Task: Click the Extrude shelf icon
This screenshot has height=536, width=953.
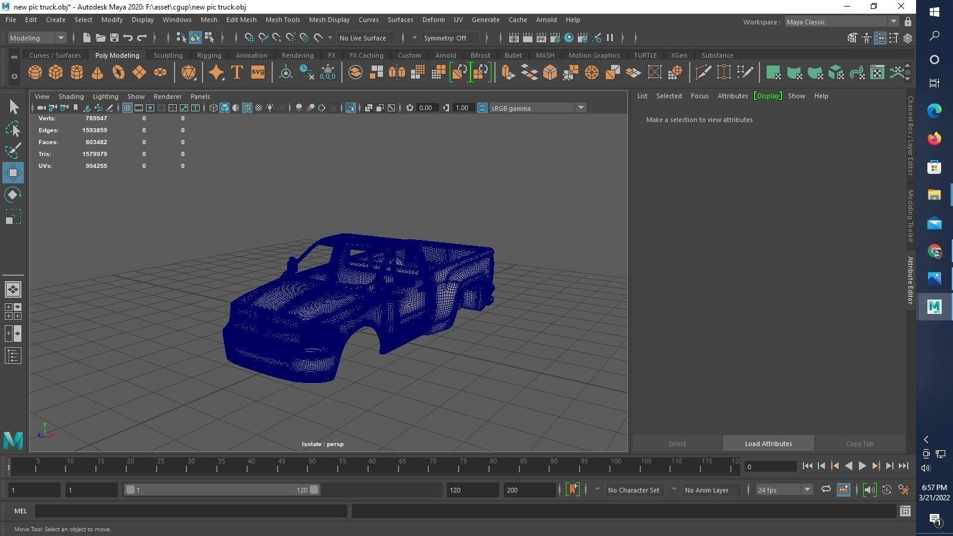Action: tap(508, 73)
